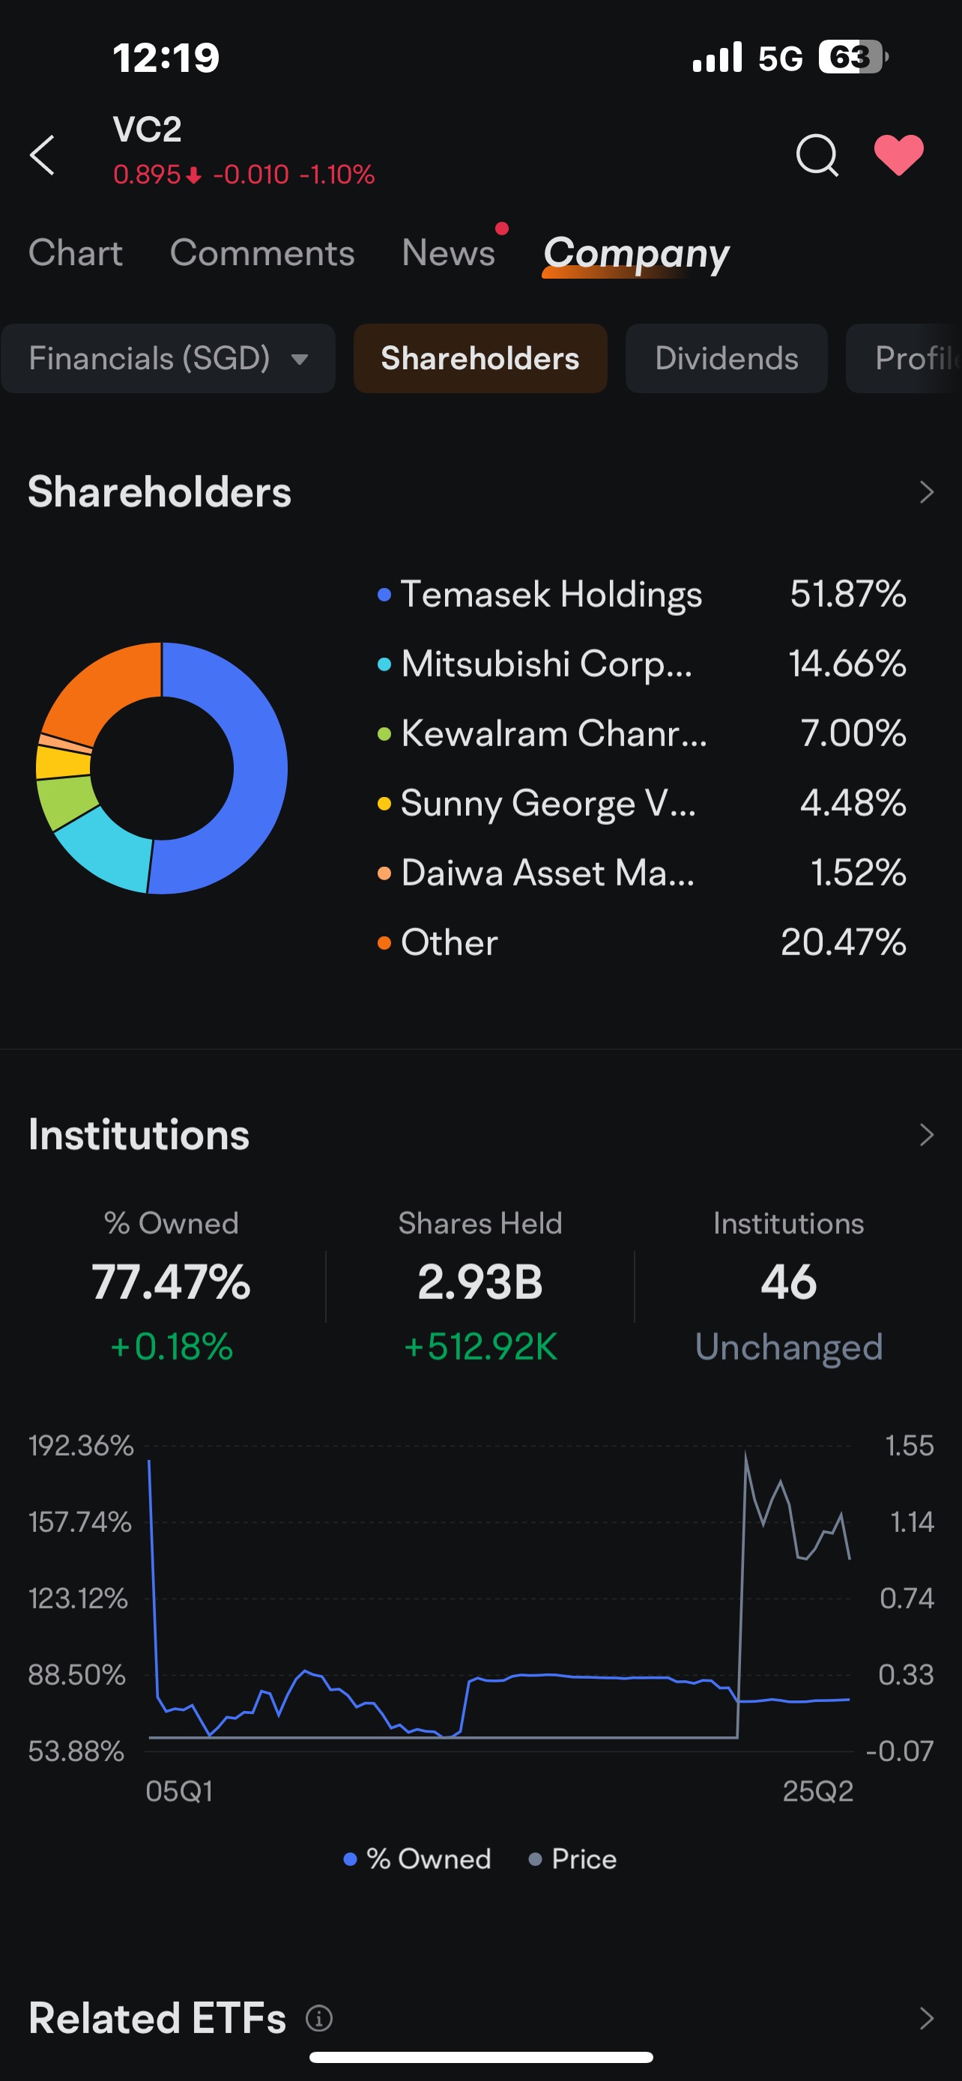Tap the 05Q1 chart axis label

tap(179, 1792)
